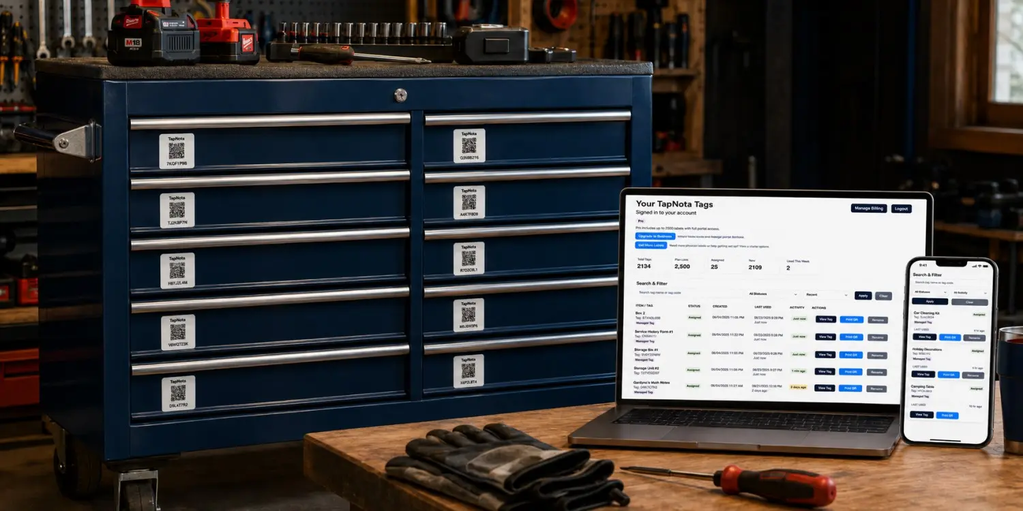The width and height of the screenshot is (1023, 511).
Task: Focus the phone tag search field
Action: 950,283
